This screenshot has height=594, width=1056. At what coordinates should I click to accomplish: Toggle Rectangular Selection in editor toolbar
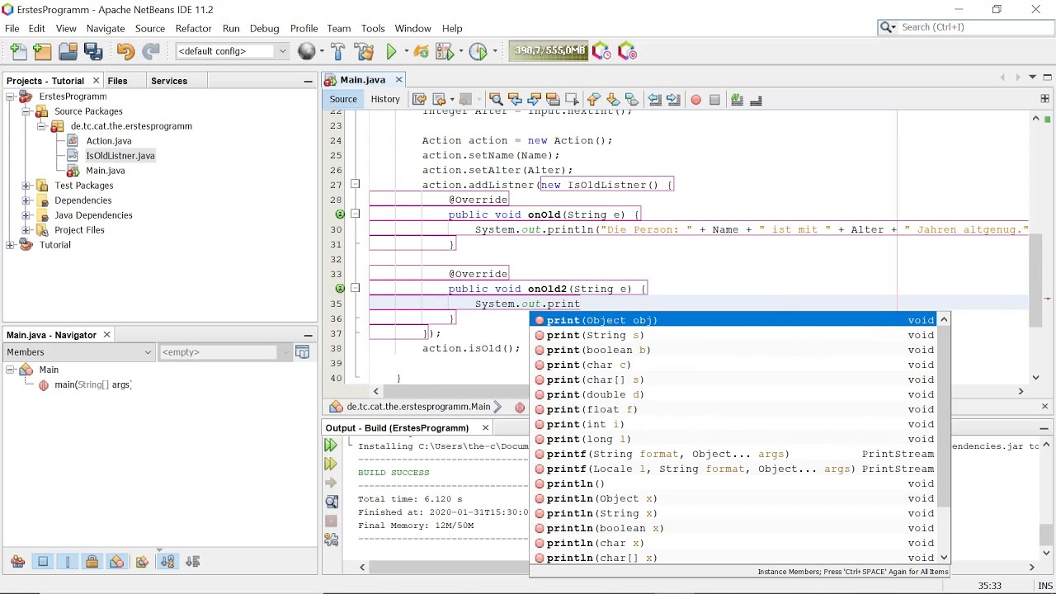click(572, 100)
